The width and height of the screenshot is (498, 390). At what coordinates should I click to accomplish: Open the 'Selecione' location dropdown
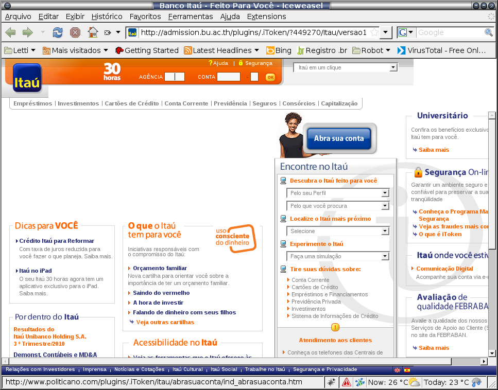338,231
